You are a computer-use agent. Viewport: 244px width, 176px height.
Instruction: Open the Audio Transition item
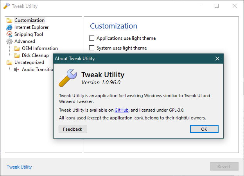(38, 69)
